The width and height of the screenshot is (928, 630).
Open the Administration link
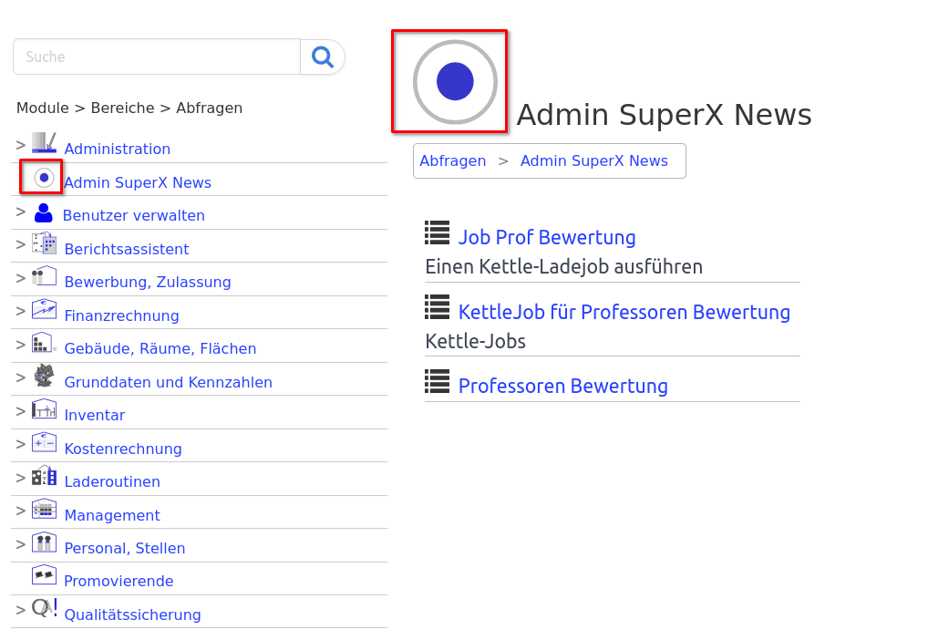(x=118, y=149)
